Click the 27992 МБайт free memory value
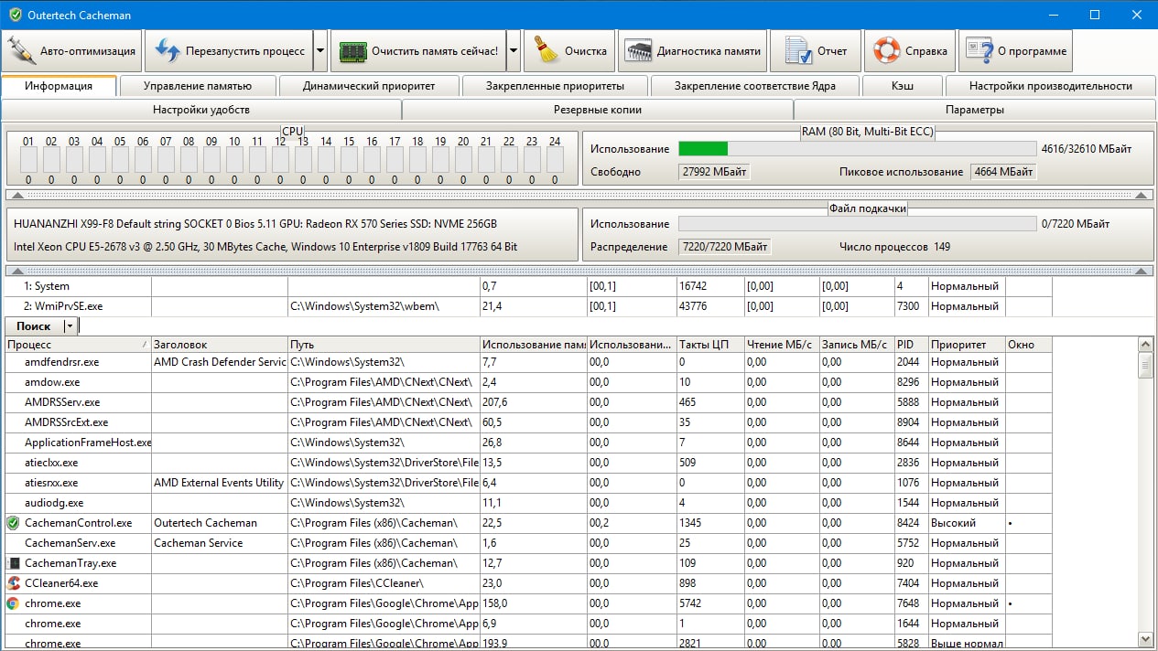 (714, 172)
